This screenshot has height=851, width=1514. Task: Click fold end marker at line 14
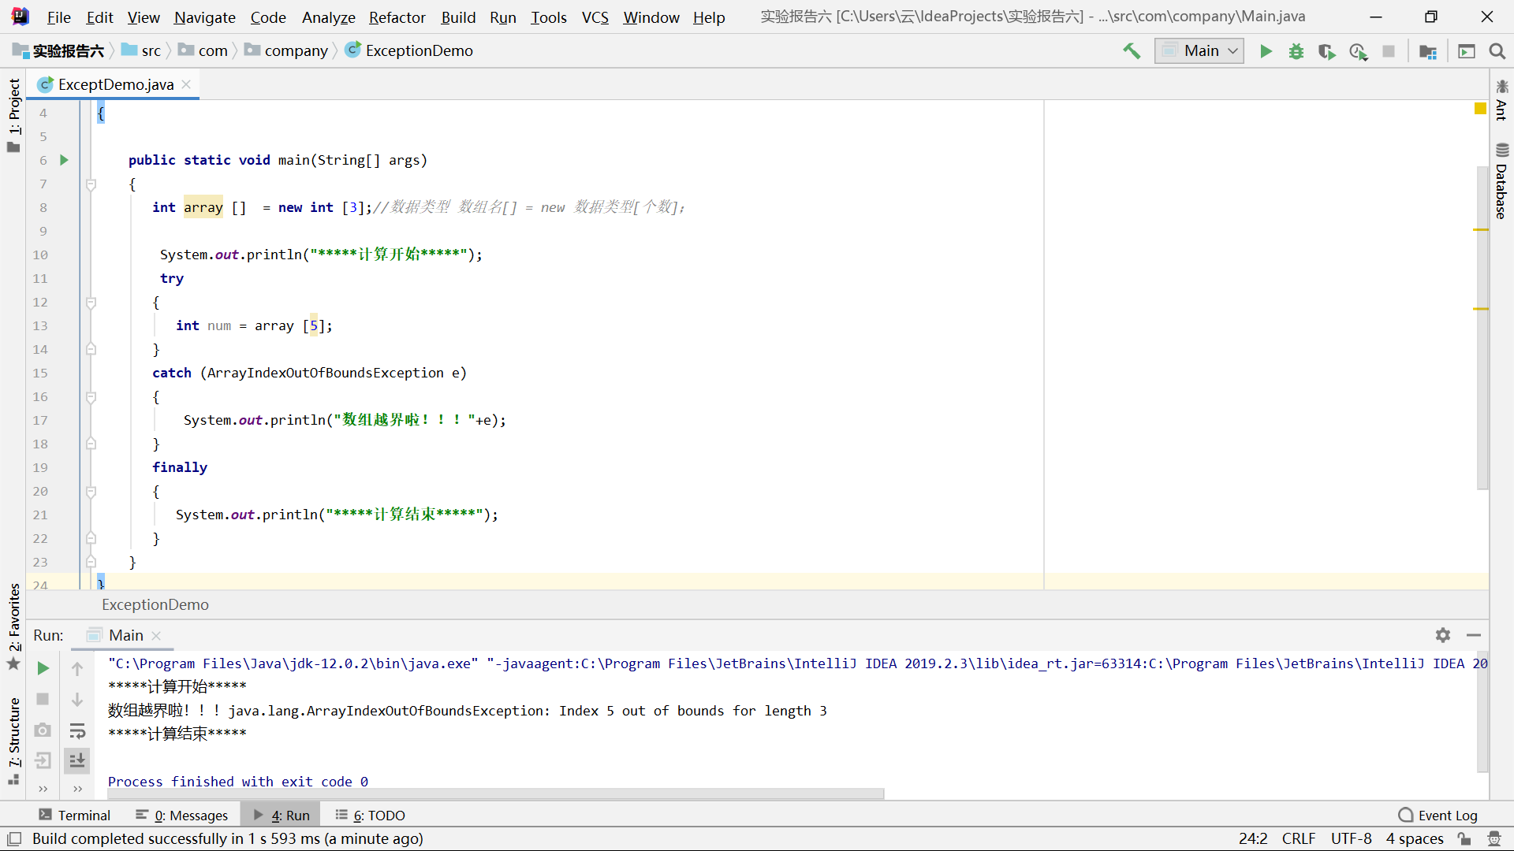[91, 349]
